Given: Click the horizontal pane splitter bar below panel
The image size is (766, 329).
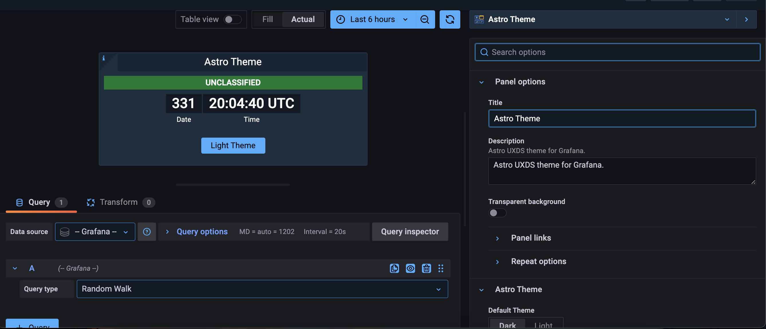Looking at the screenshot, I should [233, 185].
